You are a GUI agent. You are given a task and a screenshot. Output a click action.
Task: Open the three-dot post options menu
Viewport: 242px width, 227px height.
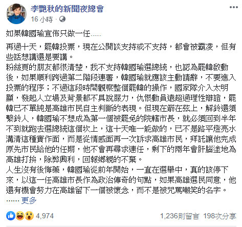[233, 7]
